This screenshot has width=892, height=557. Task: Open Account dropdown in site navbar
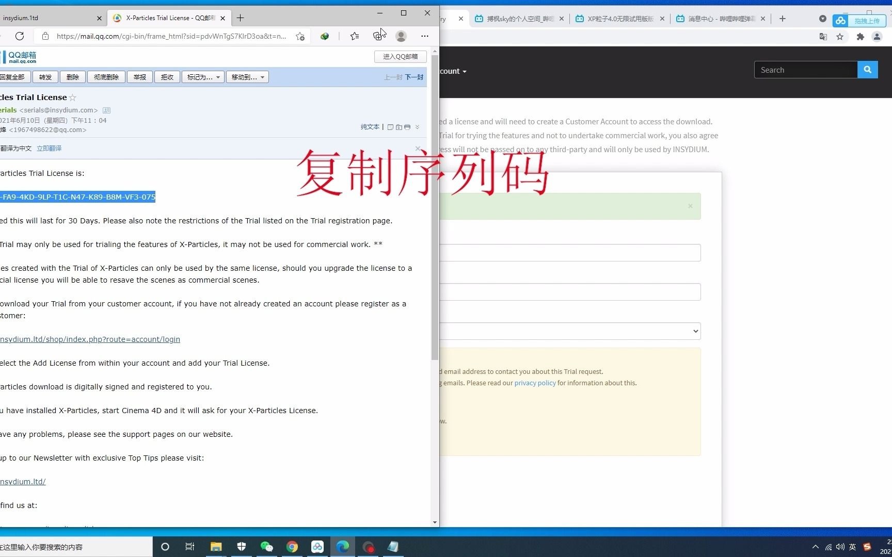453,72
